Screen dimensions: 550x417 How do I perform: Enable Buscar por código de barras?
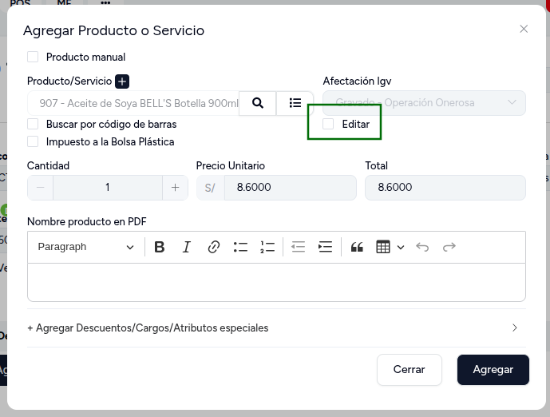[x=33, y=124]
